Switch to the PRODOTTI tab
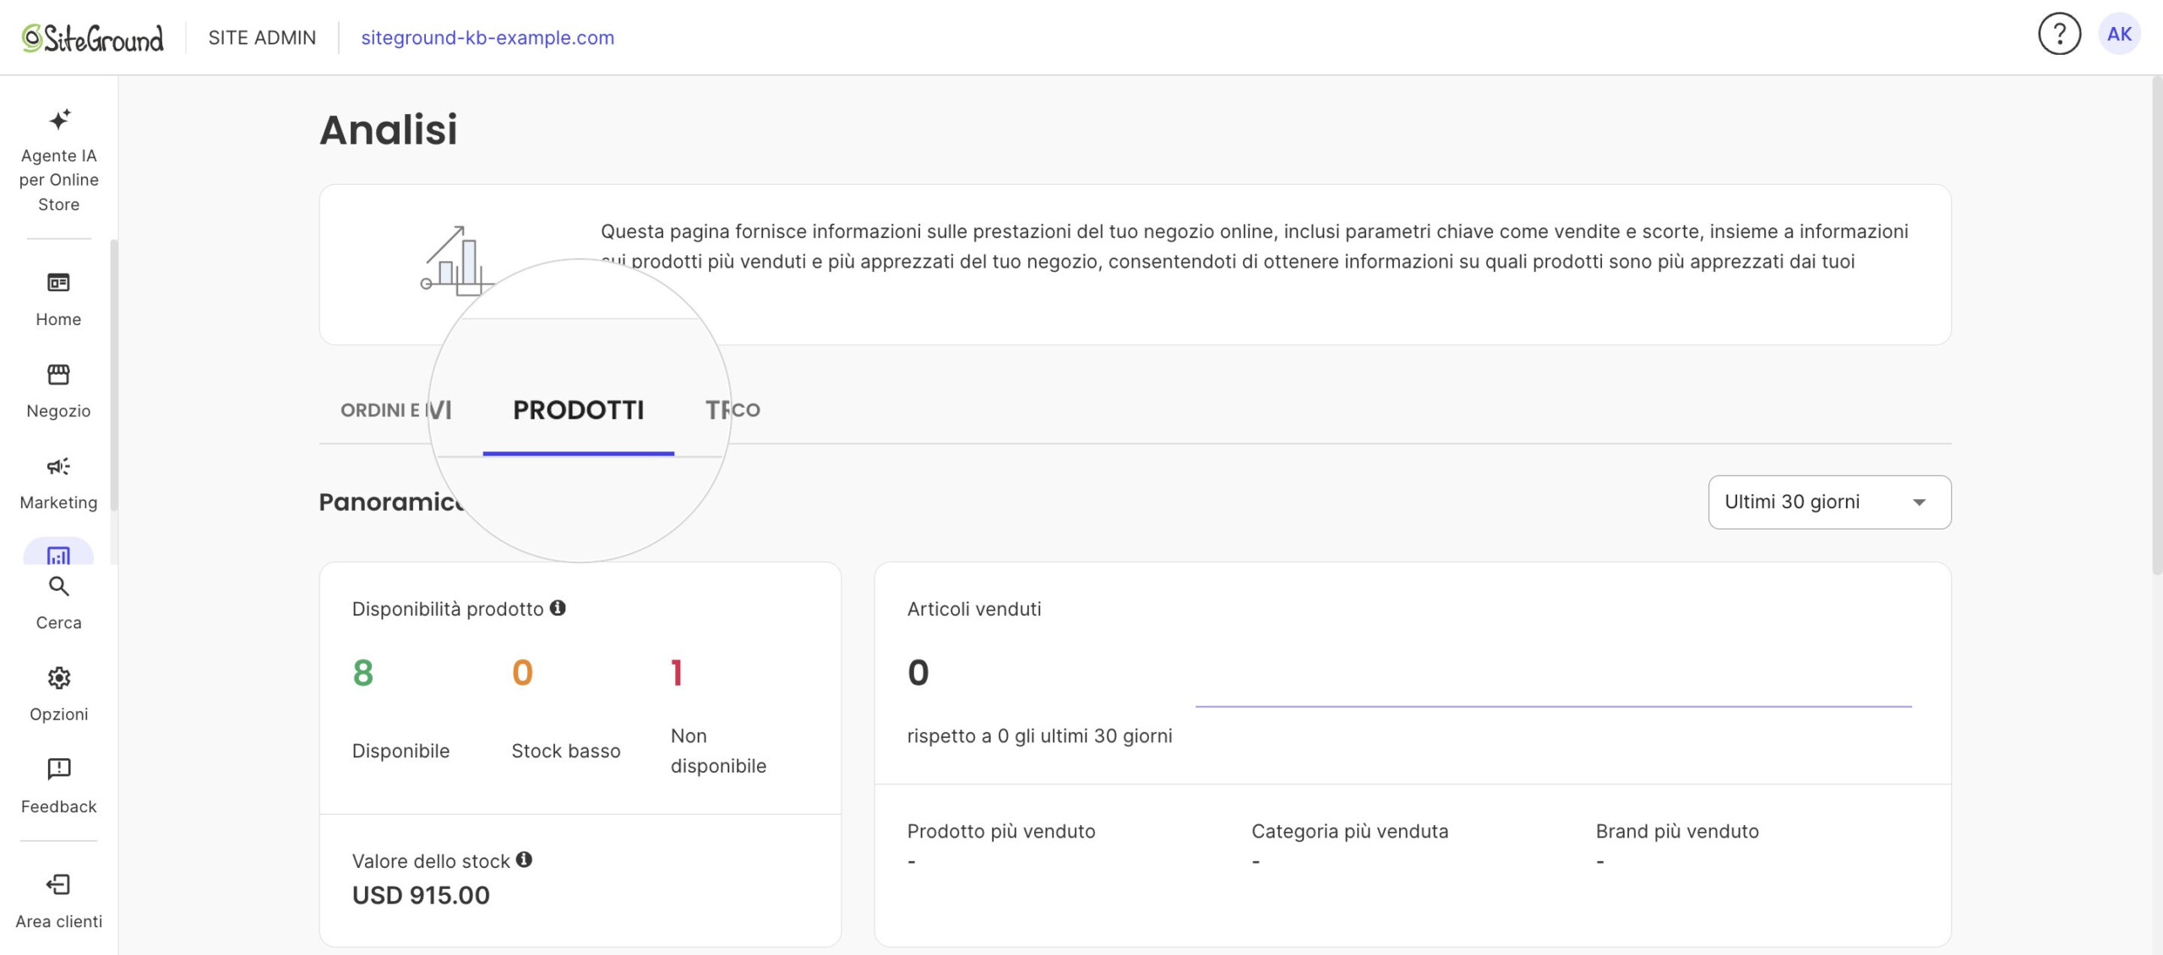2163x955 pixels. click(579, 410)
